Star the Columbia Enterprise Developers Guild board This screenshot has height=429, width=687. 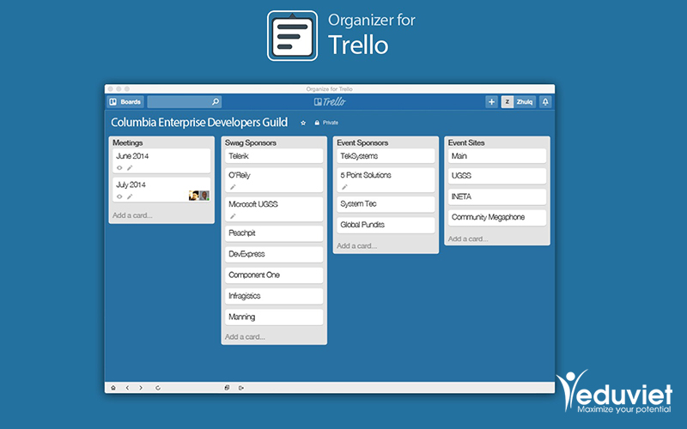click(x=303, y=123)
